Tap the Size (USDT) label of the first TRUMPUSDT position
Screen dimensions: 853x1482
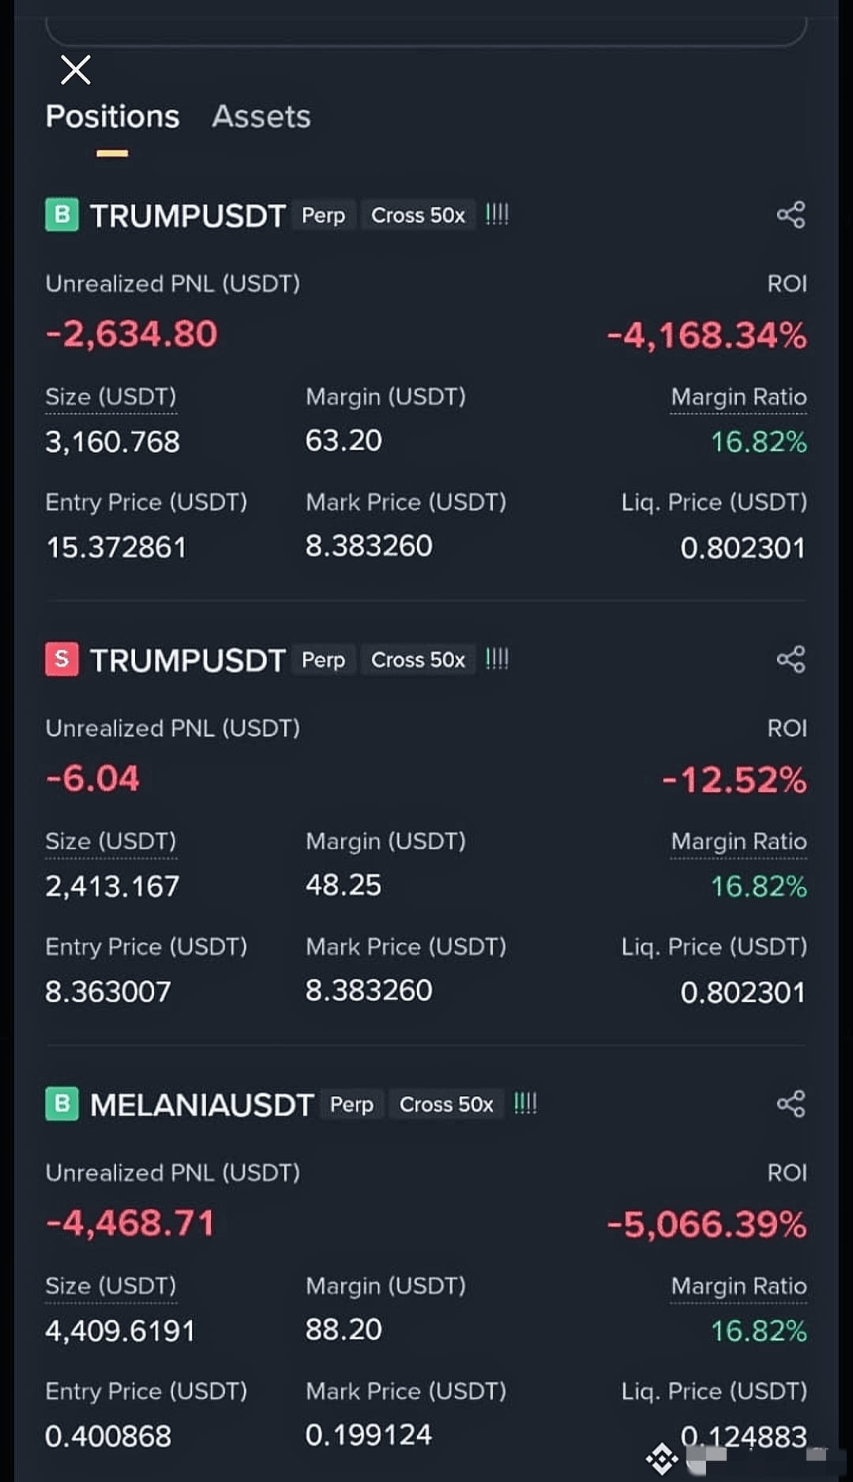pyautogui.click(x=111, y=397)
